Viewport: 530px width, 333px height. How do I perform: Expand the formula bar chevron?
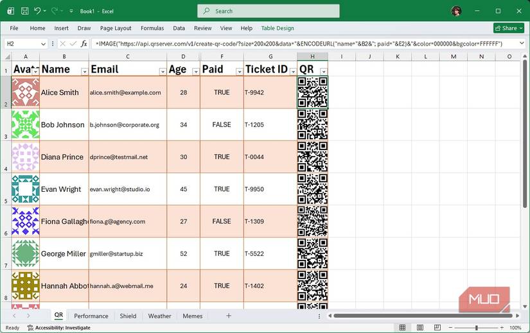click(x=522, y=43)
